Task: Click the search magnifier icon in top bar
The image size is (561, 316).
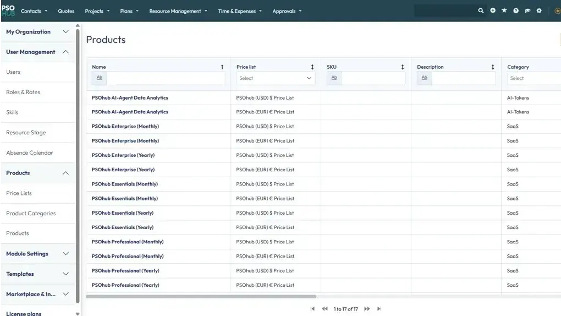Action: click(x=481, y=10)
